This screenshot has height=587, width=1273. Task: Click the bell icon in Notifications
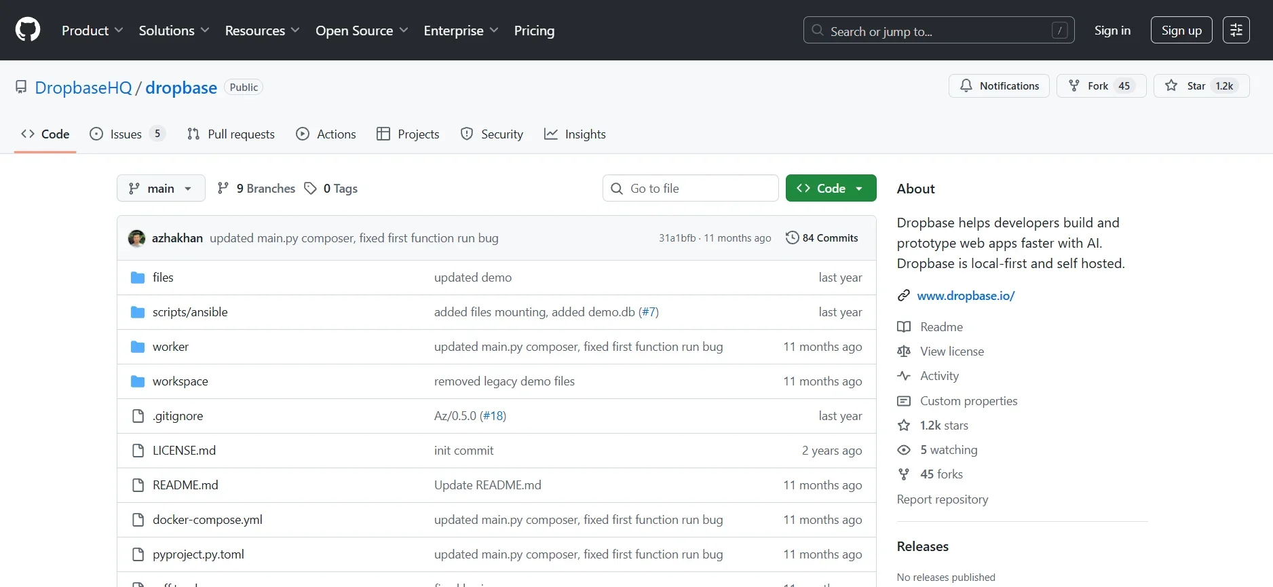point(966,86)
